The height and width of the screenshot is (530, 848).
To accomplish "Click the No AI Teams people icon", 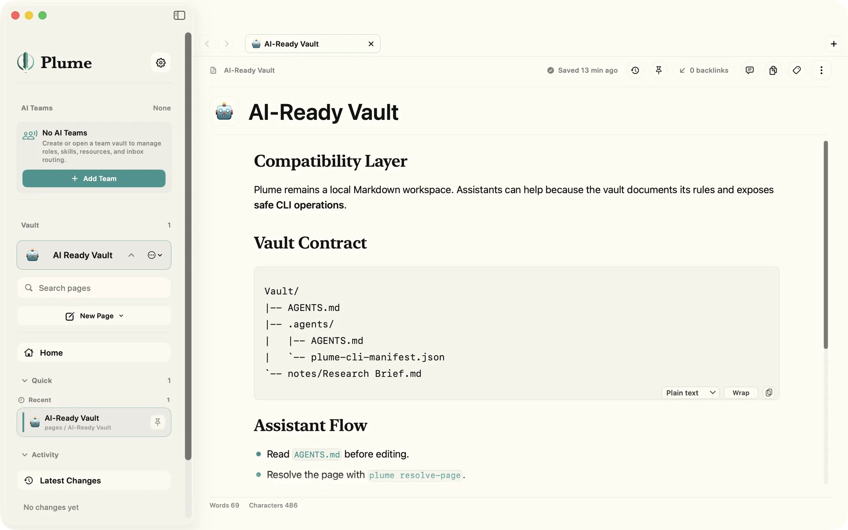I will click(30, 135).
